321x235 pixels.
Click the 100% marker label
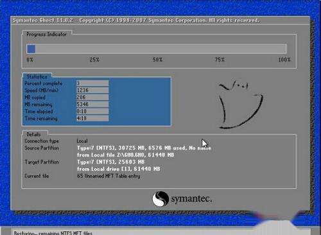click(x=284, y=60)
